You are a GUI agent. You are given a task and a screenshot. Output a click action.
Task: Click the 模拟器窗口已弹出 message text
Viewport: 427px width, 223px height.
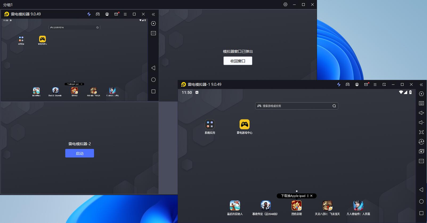[238, 51]
